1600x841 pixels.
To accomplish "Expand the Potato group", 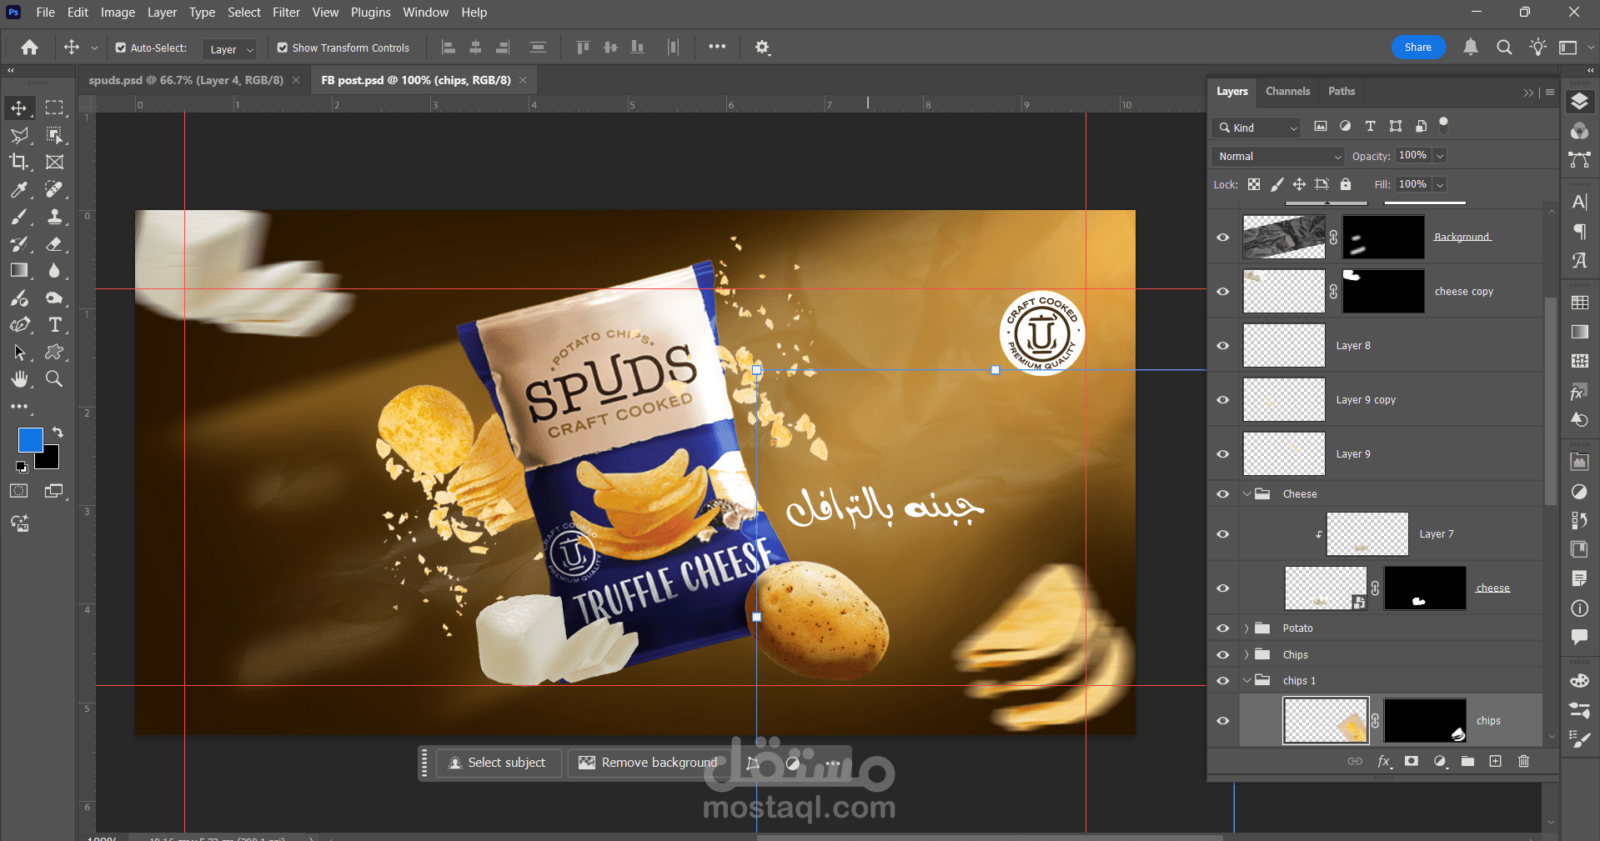I will coord(1247,628).
